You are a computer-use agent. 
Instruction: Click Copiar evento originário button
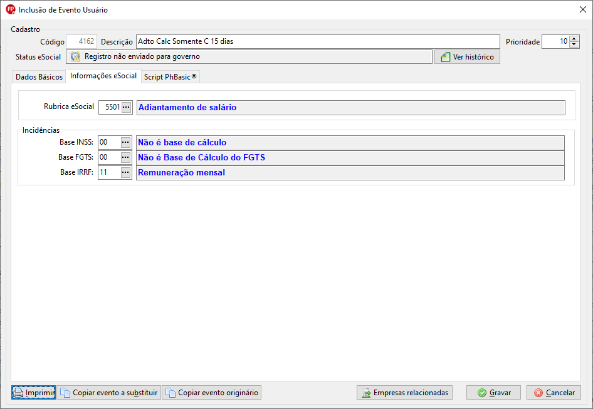pyautogui.click(x=212, y=393)
